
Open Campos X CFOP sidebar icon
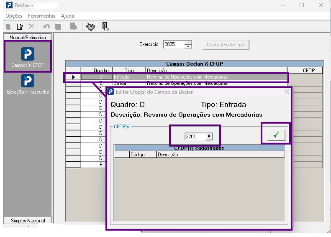pos(28,57)
